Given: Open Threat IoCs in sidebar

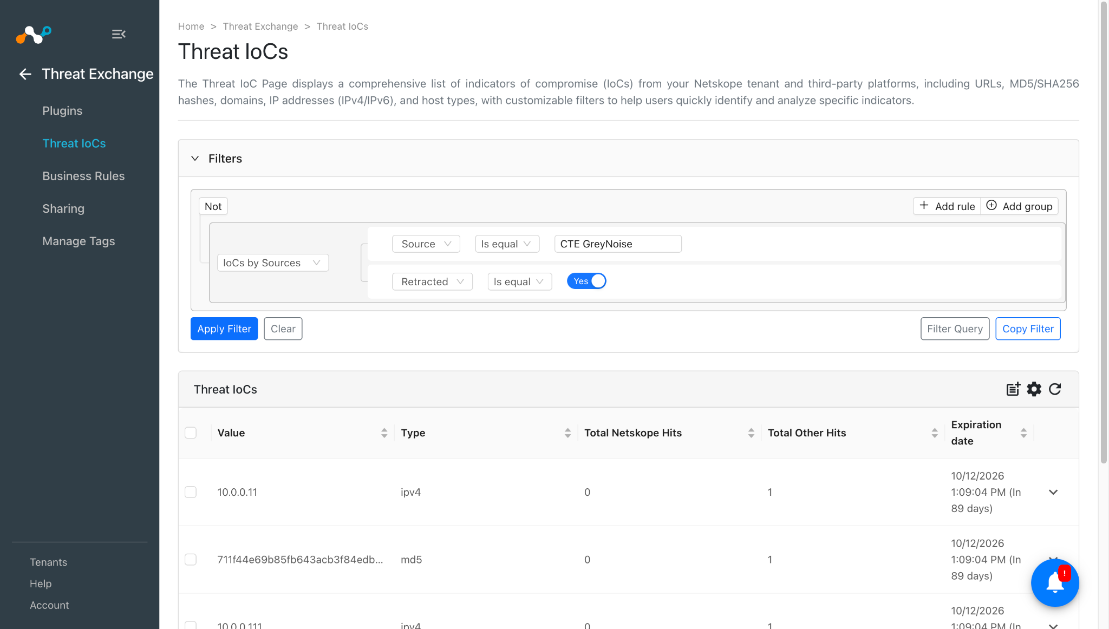Looking at the screenshot, I should pyautogui.click(x=74, y=143).
